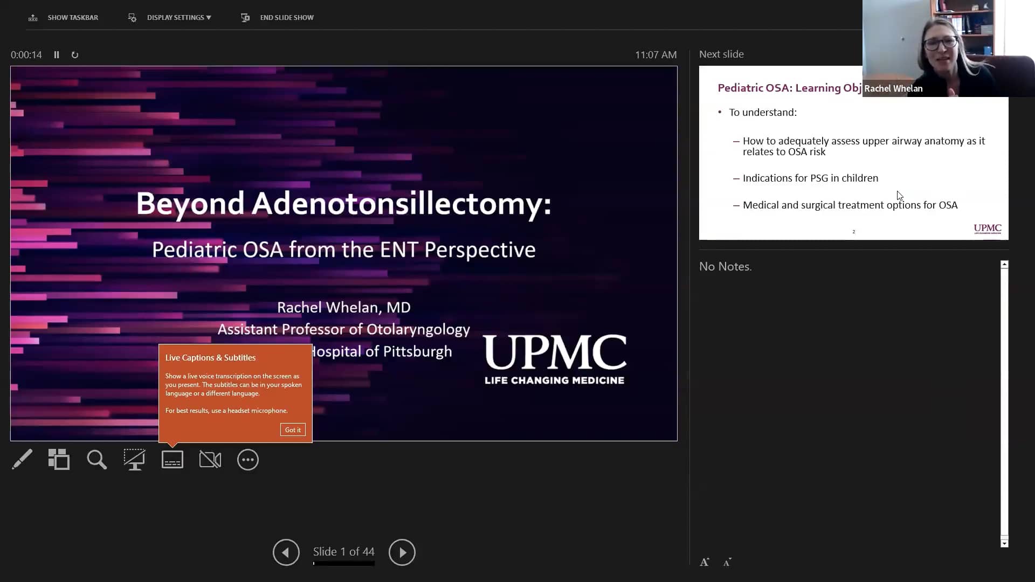Viewport: 1035px width, 582px height.
Task: Pause the presentation timer
Action: (x=56, y=54)
